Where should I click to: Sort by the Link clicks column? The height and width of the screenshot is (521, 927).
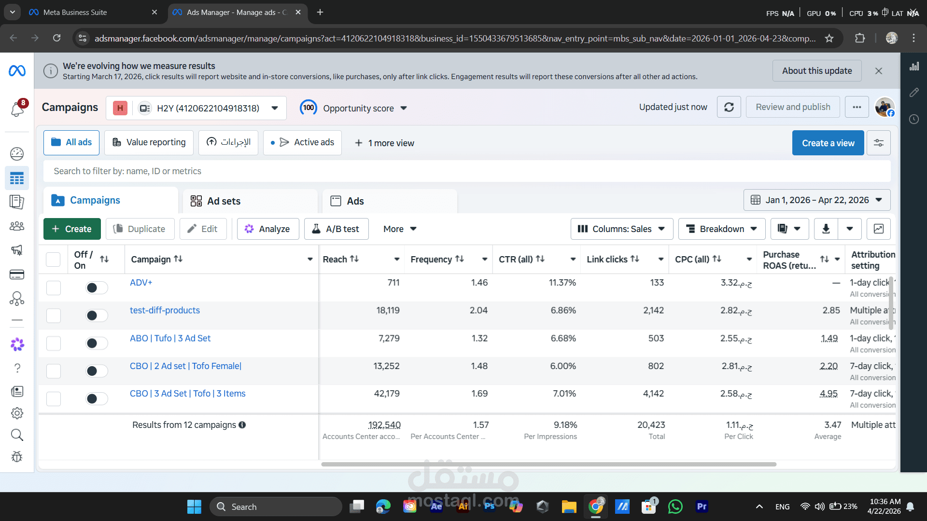click(x=635, y=259)
